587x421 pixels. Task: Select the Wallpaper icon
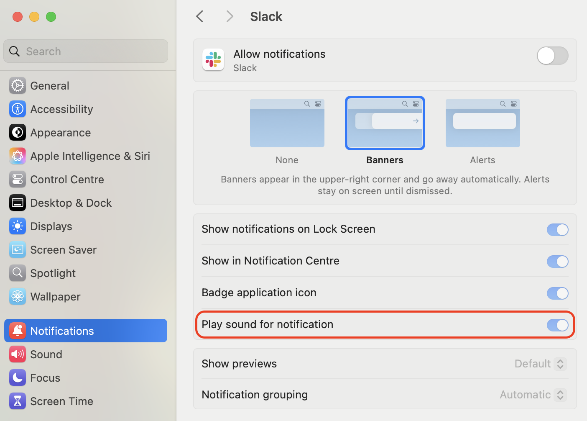[x=18, y=297]
